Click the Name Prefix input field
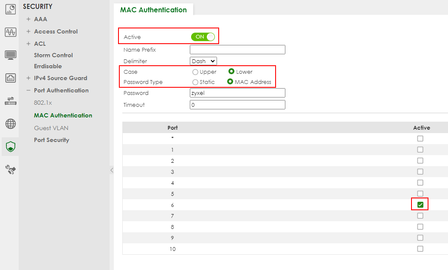Screen dimensions: 448x270 coord(237,50)
